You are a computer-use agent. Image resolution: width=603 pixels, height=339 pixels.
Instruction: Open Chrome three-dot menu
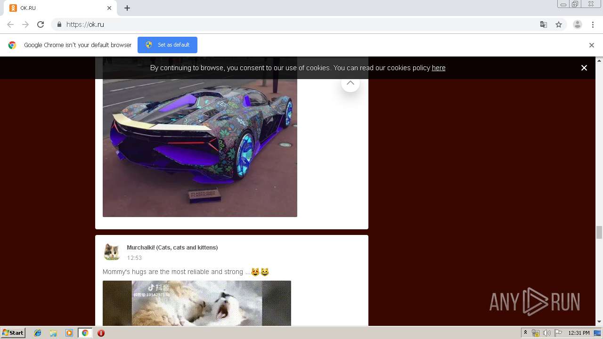593,24
